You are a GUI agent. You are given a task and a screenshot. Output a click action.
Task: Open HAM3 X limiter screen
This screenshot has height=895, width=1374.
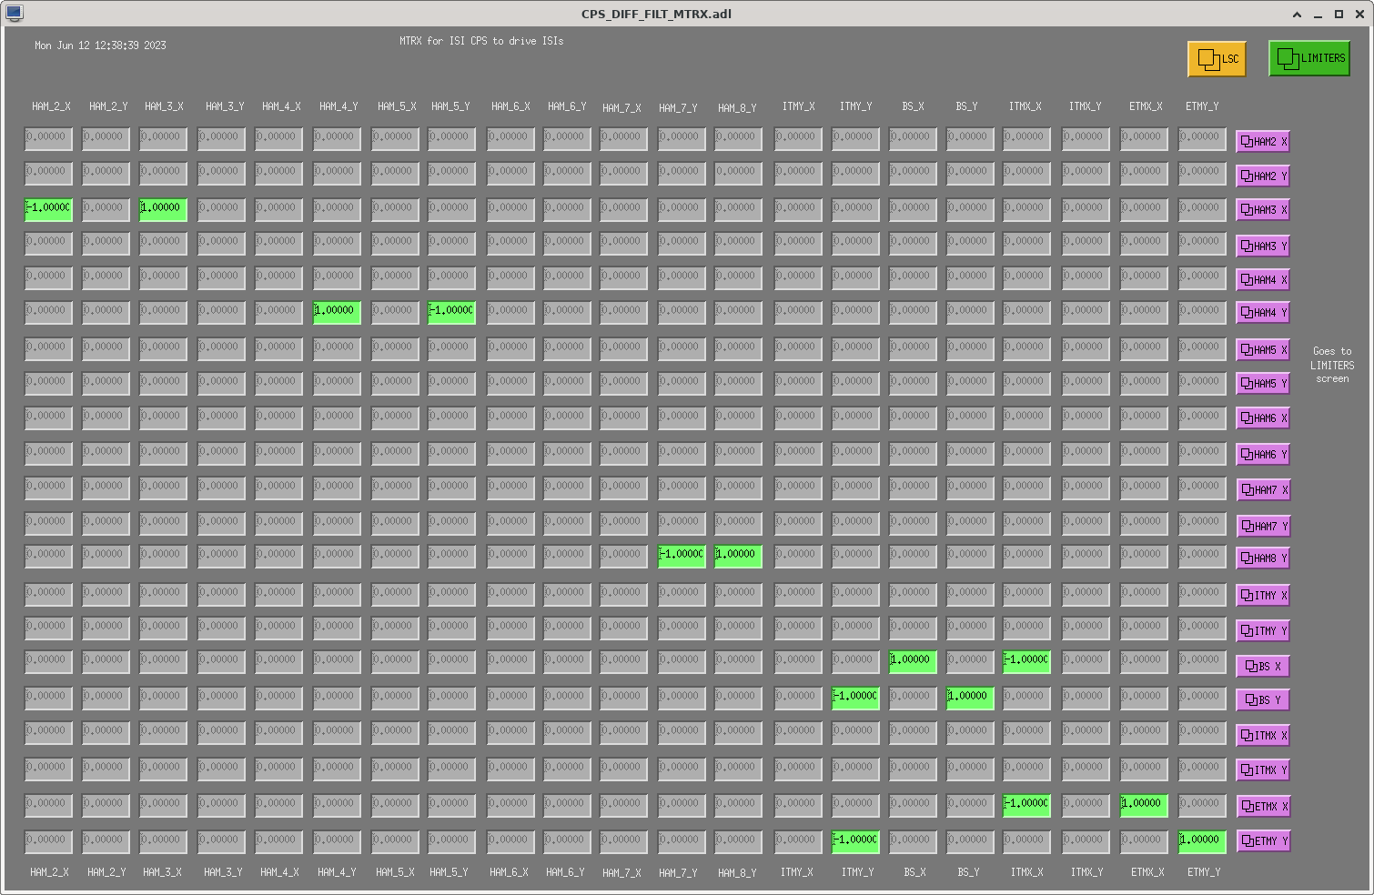pyautogui.click(x=1263, y=210)
